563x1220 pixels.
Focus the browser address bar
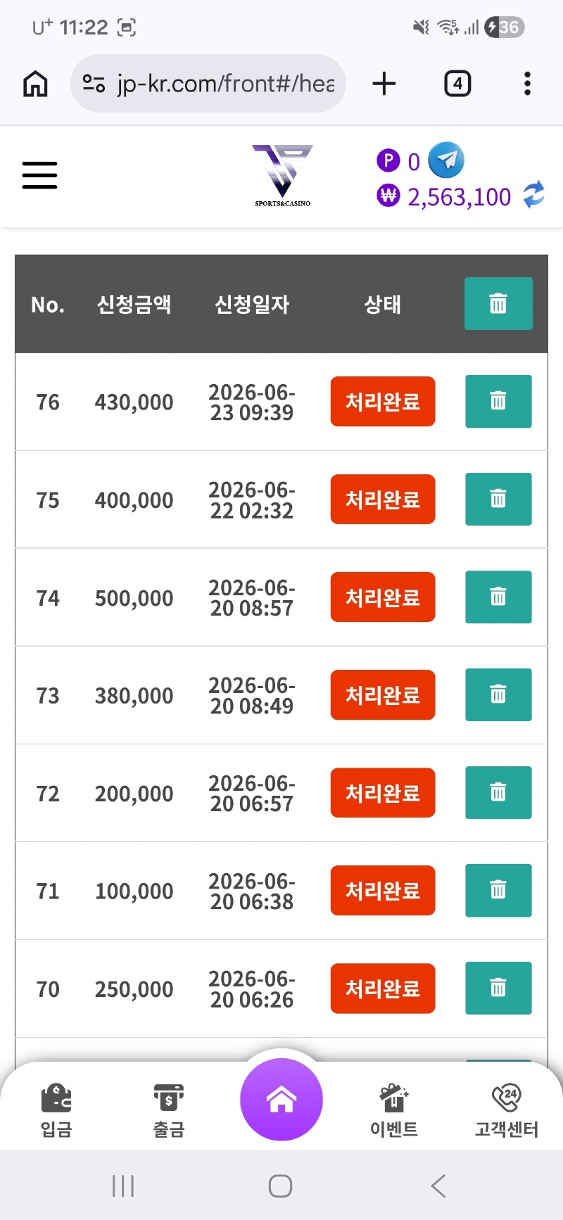click(208, 84)
